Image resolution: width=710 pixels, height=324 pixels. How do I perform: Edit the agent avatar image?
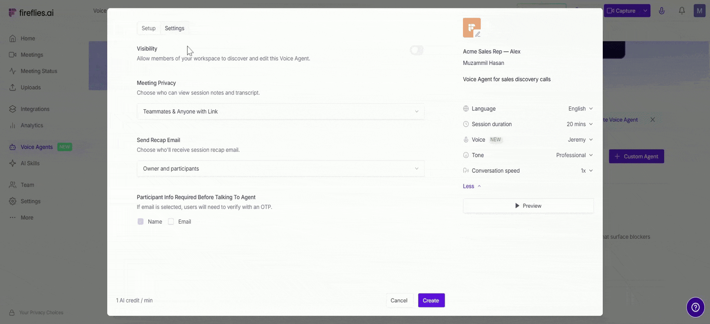[x=472, y=28]
